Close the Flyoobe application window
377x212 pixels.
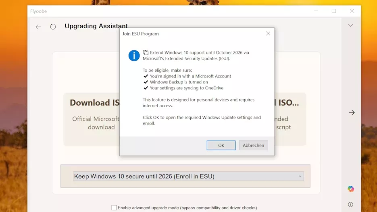(x=352, y=11)
